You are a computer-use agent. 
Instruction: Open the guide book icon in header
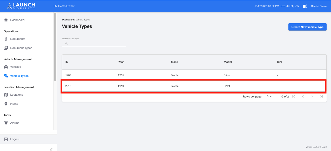[305, 6]
